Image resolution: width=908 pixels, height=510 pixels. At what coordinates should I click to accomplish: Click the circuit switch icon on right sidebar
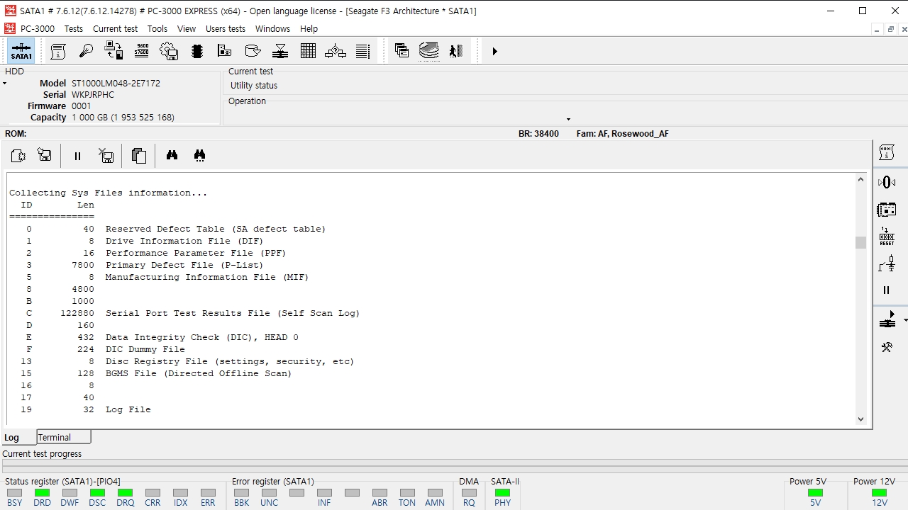(x=887, y=263)
